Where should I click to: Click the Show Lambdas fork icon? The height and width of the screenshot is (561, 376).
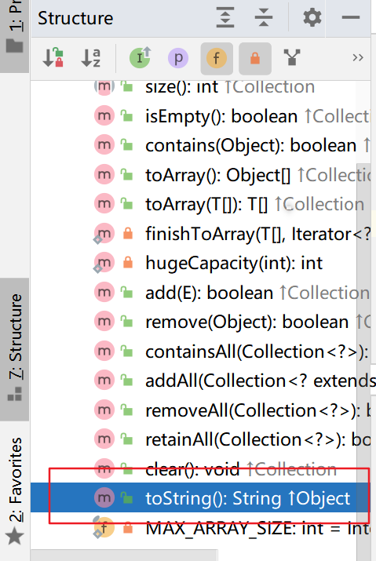coord(292,57)
